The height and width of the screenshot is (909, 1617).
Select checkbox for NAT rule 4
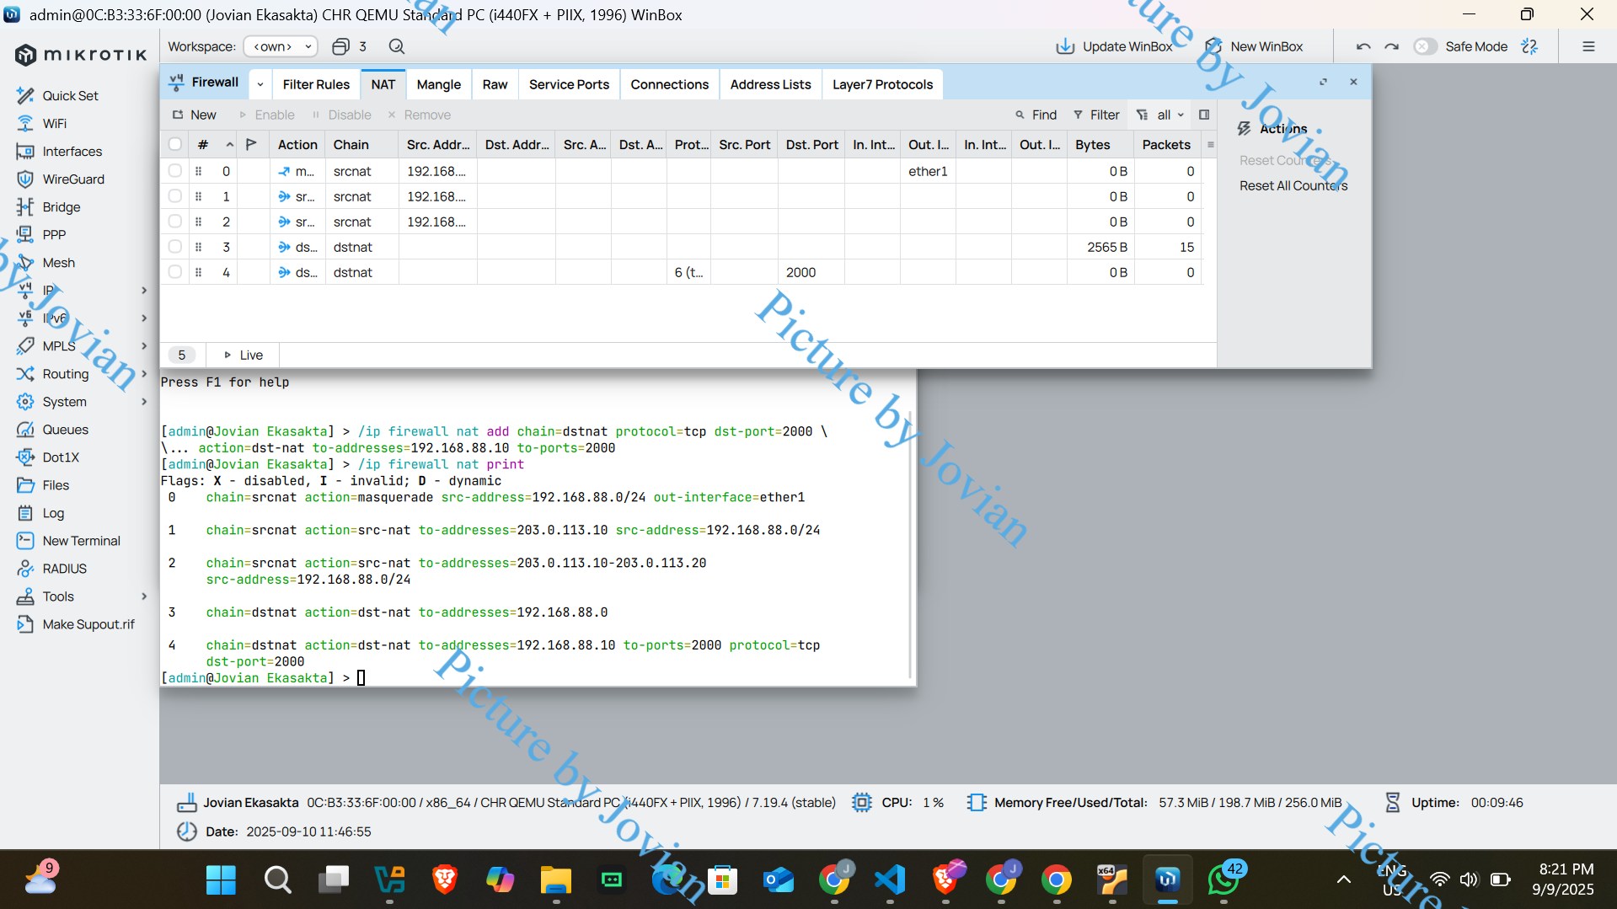coord(175,272)
